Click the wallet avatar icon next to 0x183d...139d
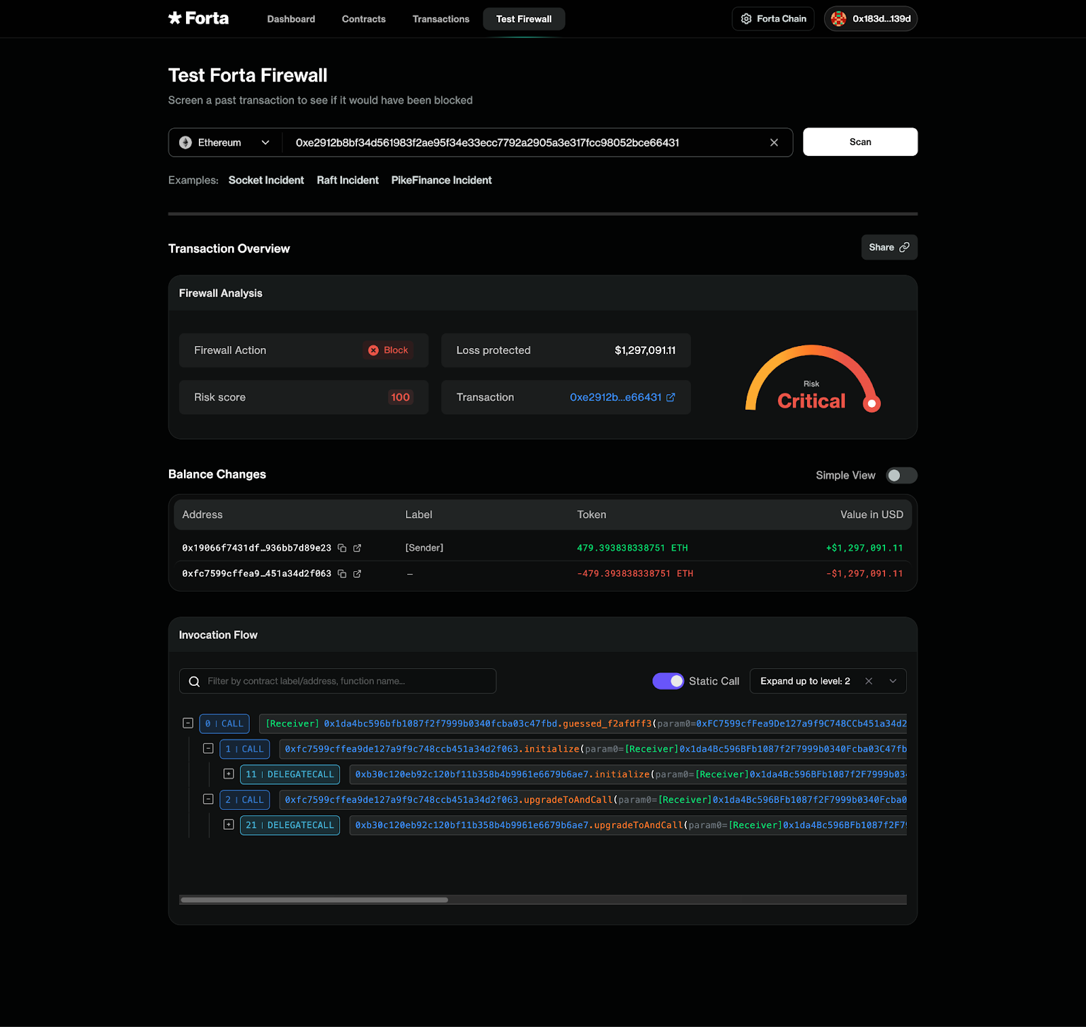 click(838, 18)
